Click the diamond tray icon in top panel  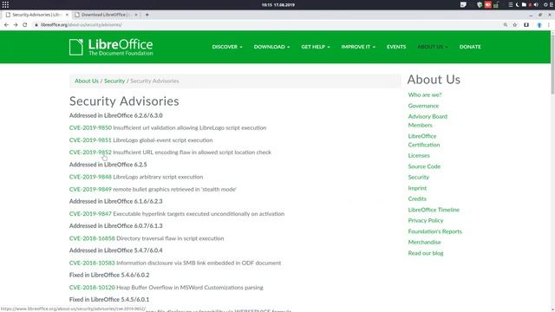click(x=545, y=4)
